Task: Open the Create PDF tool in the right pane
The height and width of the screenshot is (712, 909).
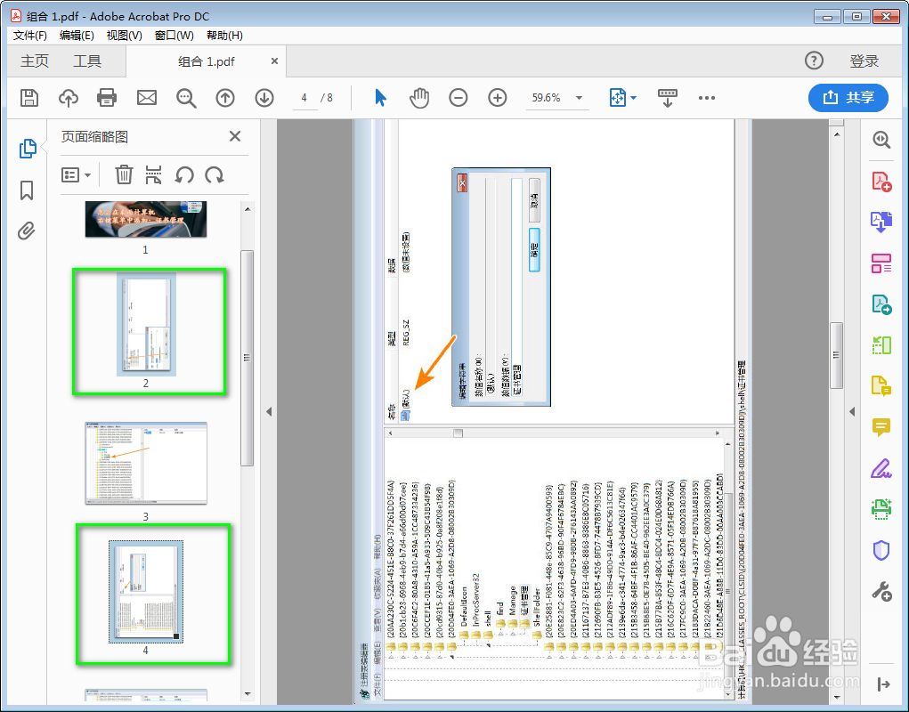Action: coord(881,182)
